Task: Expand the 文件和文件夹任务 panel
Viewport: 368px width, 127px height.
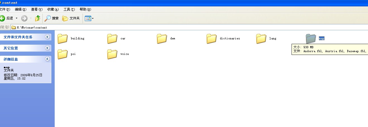Action: [47, 37]
